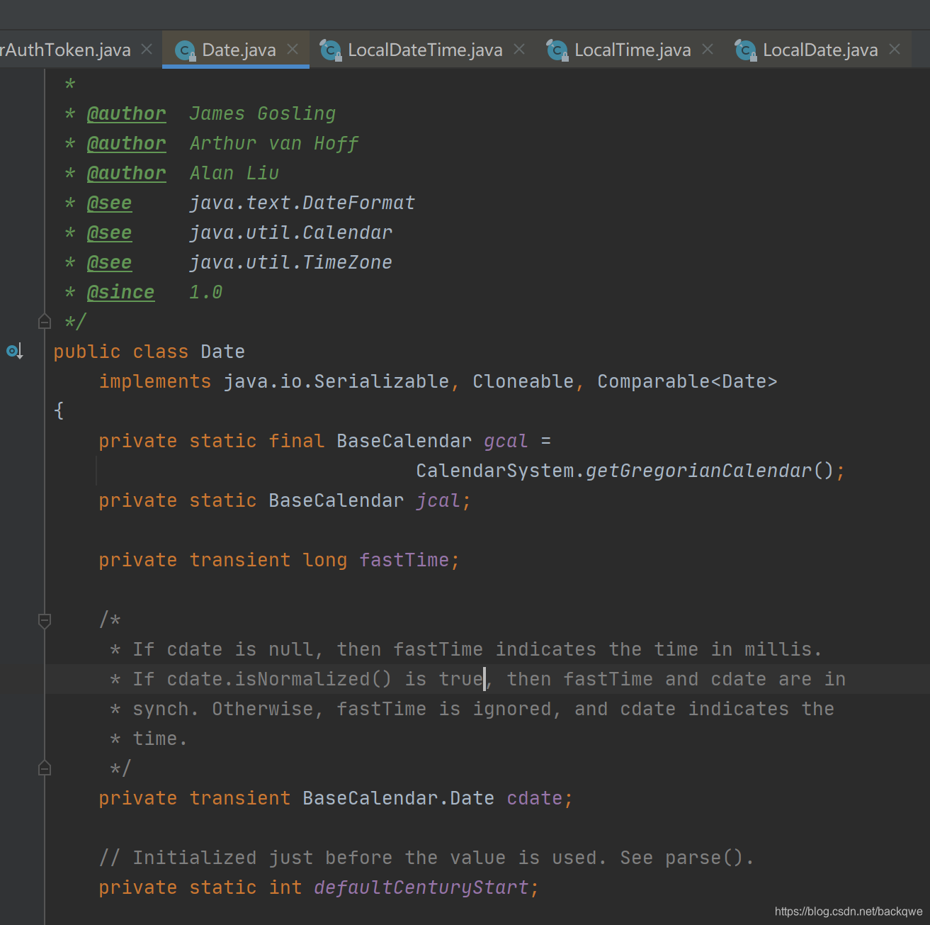Collapse the block comment starting with /*
This screenshot has height=925, width=930.
pyautogui.click(x=45, y=621)
